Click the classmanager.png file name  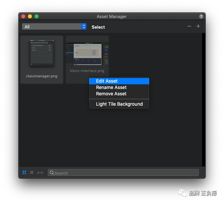[42, 76]
